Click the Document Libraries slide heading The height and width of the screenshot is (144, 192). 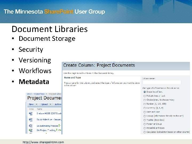[50, 29]
